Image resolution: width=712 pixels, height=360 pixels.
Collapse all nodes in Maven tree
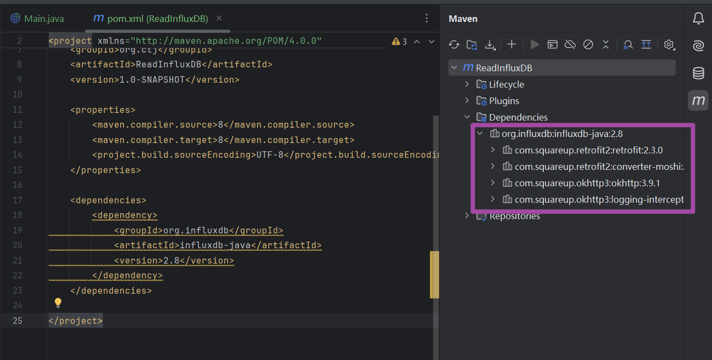(x=606, y=44)
